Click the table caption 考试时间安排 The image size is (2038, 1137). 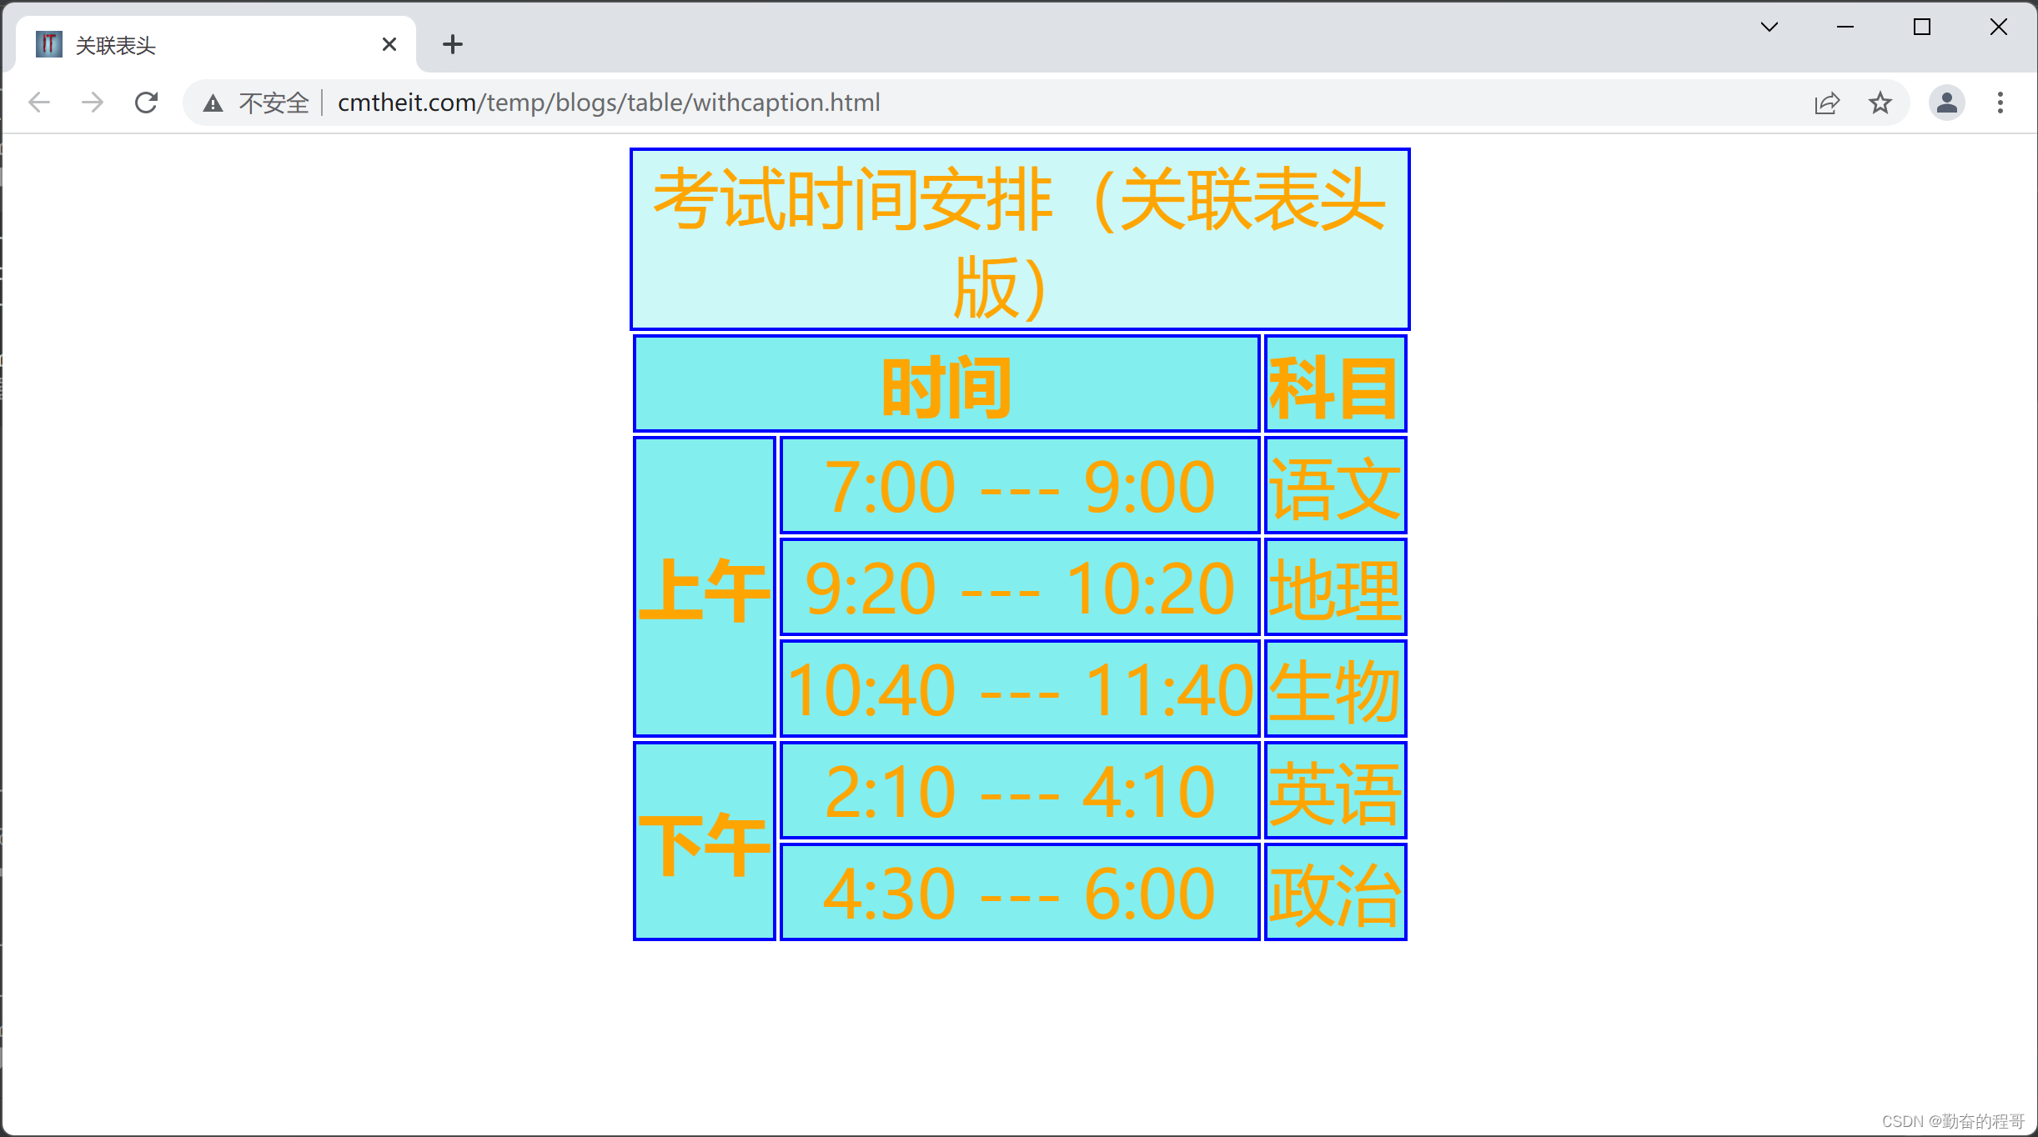(1020, 240)
